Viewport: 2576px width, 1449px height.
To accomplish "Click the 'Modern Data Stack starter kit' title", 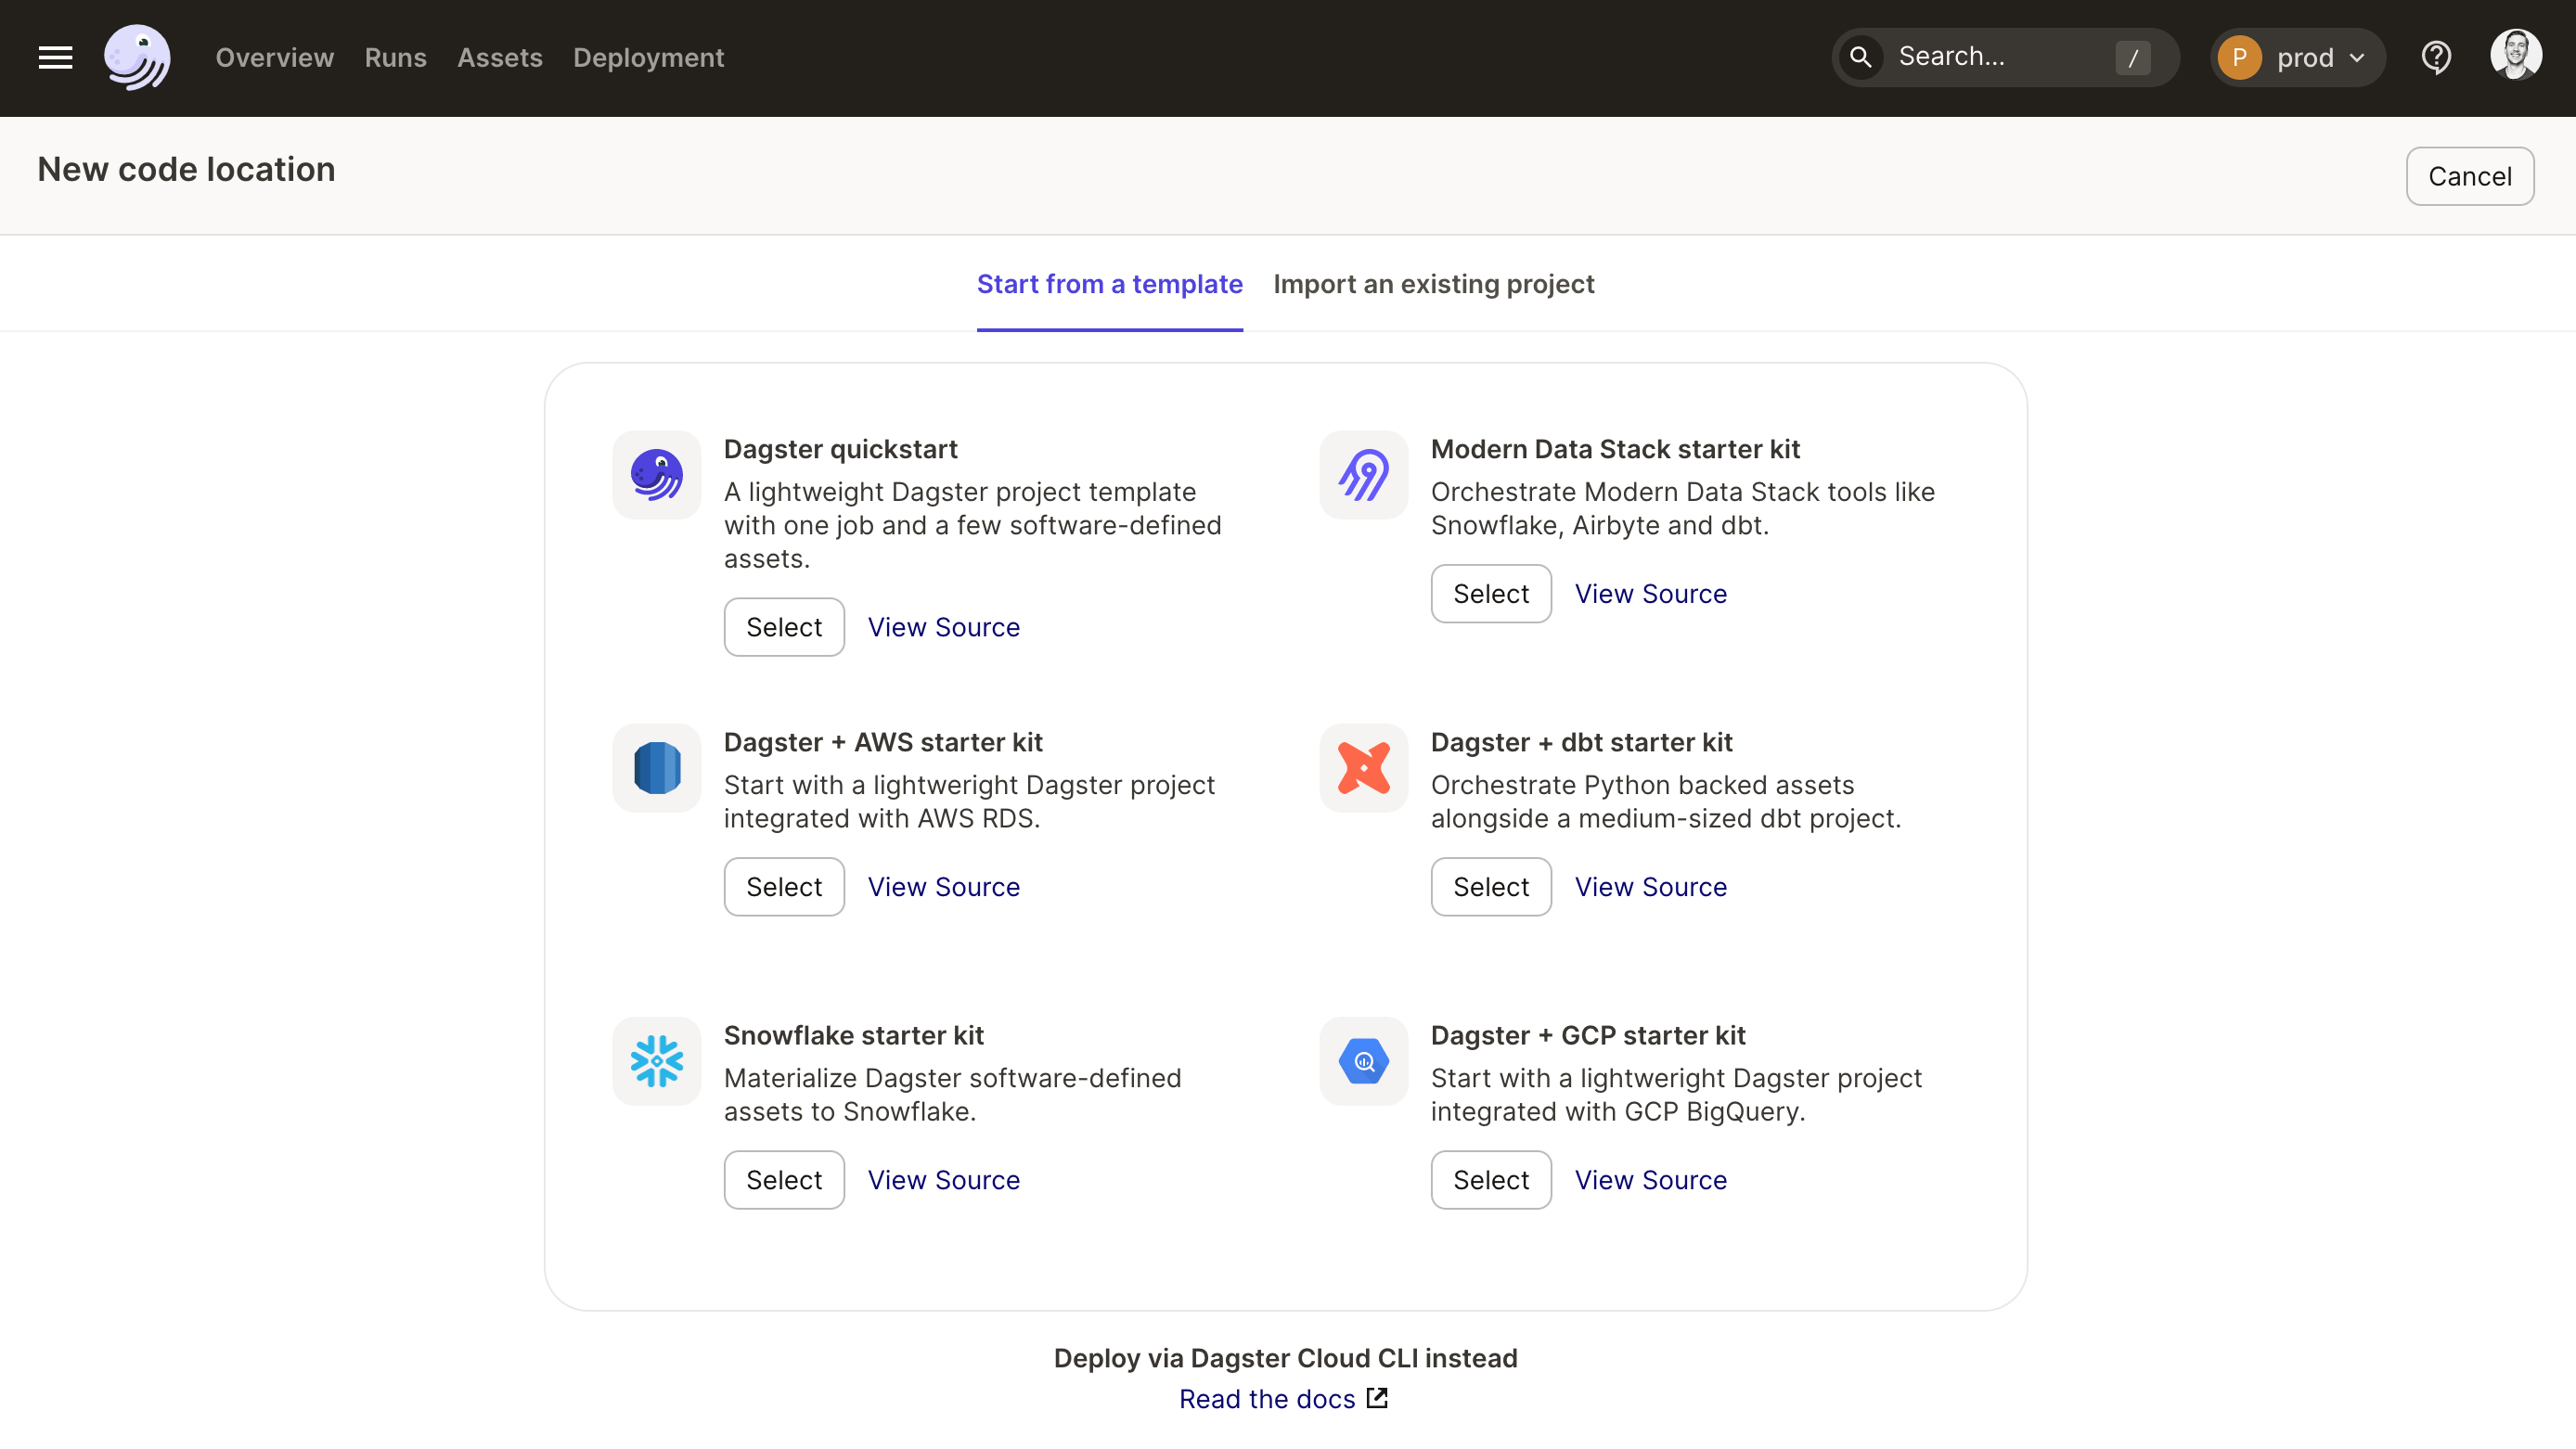I will pyautogui.click(x=1615, y=449).
